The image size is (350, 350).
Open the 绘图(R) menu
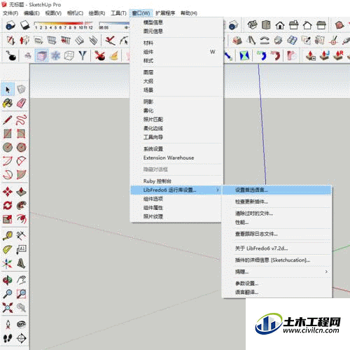tap(97, 13)
